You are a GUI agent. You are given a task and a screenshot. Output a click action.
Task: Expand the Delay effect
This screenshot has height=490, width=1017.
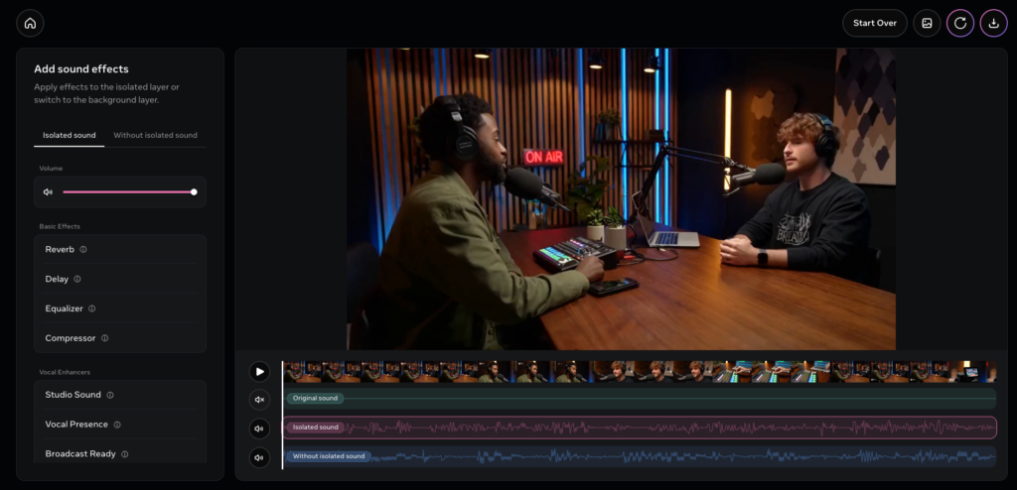[x=57, y=279]
